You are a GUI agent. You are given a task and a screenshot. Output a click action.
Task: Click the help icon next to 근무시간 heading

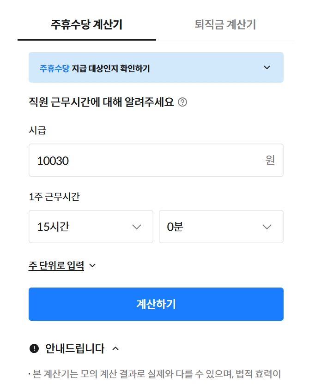[x=182, y=102]
